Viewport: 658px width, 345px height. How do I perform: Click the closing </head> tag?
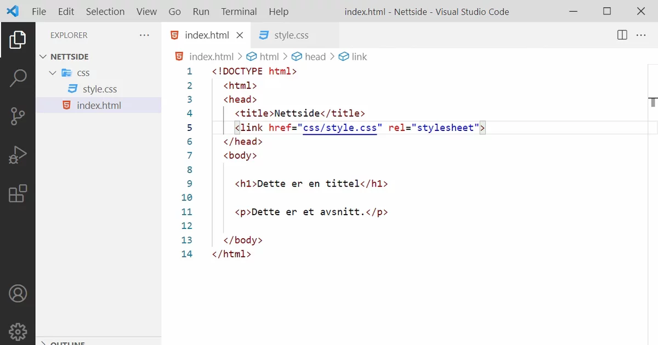(243, 141)
